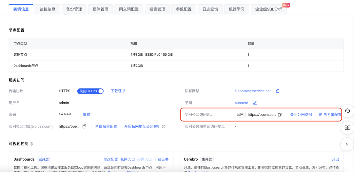Screen dimensions: 354x172
Task: Toggle the 关闭HTTPS switch
Action: pos(90,91)
